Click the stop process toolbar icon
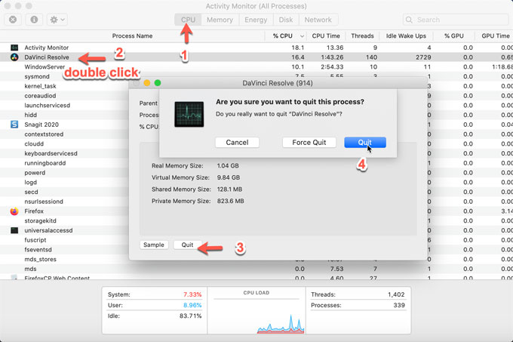 [13, 20]
